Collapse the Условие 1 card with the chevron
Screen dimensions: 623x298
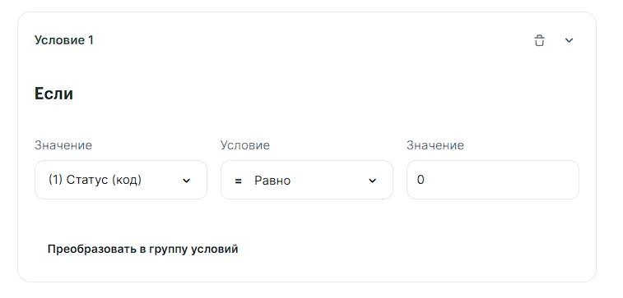coord(569,40)
